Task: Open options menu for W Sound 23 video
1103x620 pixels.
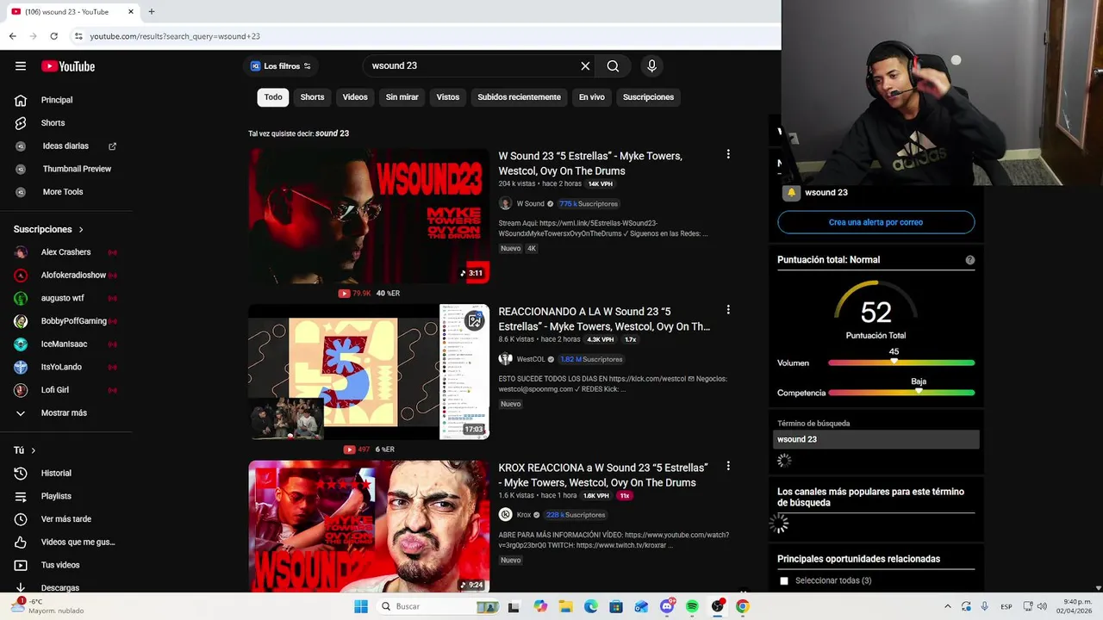Action: [728, 154]
